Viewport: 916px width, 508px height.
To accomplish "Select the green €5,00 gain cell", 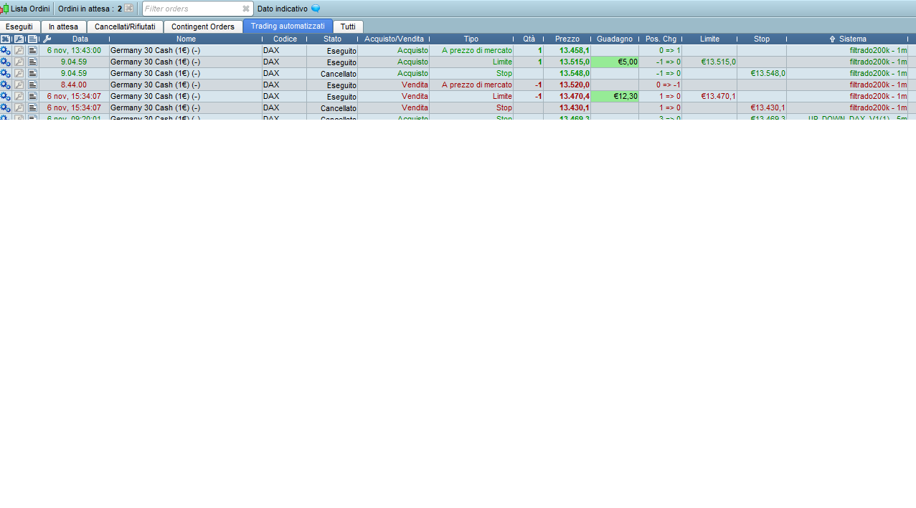I will coord(615,62).
